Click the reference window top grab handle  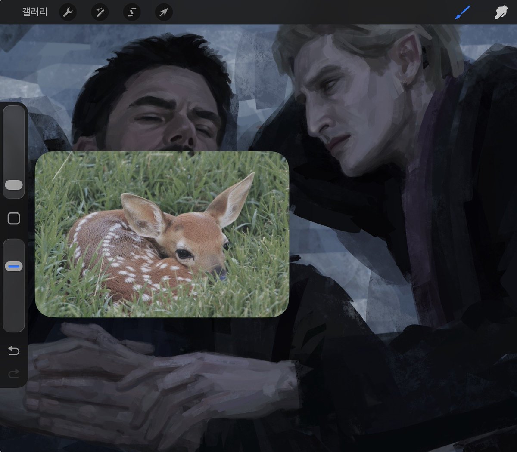tap(162, 154)
